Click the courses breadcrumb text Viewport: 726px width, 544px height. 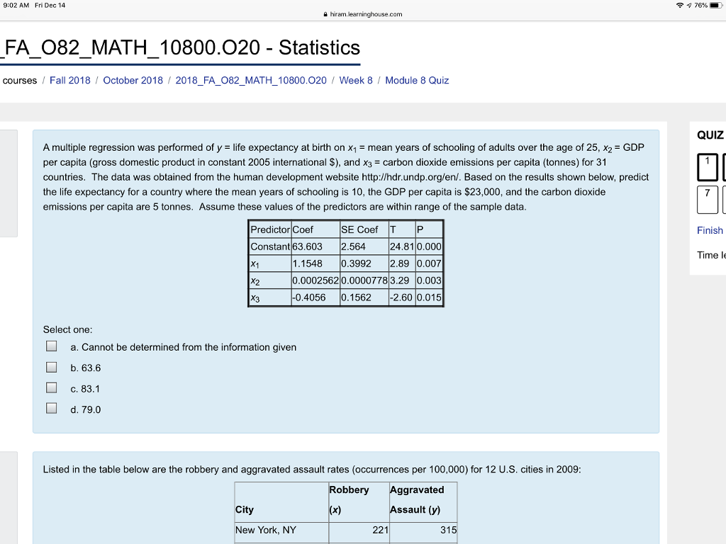pos(19,81)
